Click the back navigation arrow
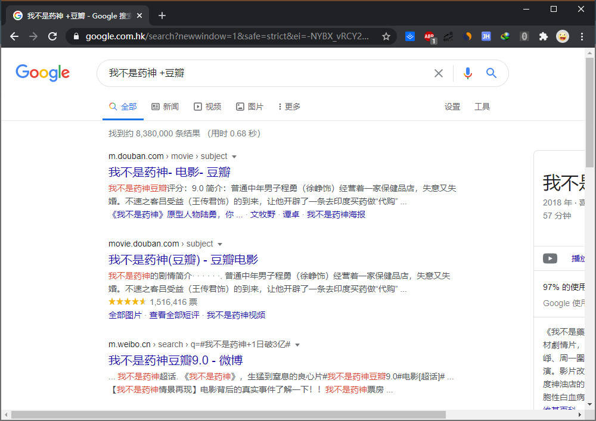 14,36
